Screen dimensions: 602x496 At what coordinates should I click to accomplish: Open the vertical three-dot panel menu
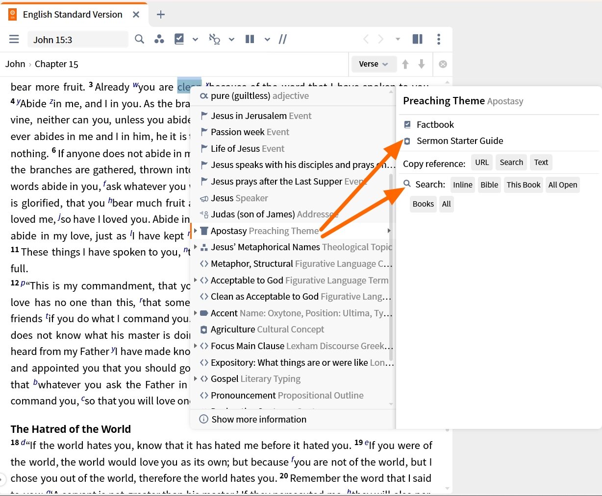(439, 39)
